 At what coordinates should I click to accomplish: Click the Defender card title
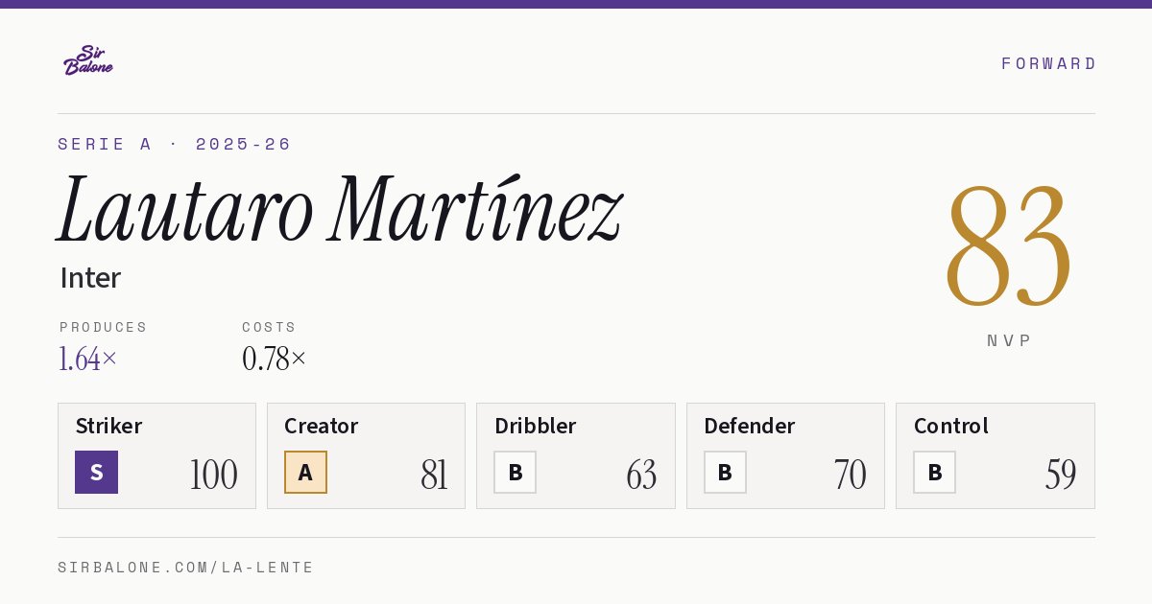click(750, 426)
